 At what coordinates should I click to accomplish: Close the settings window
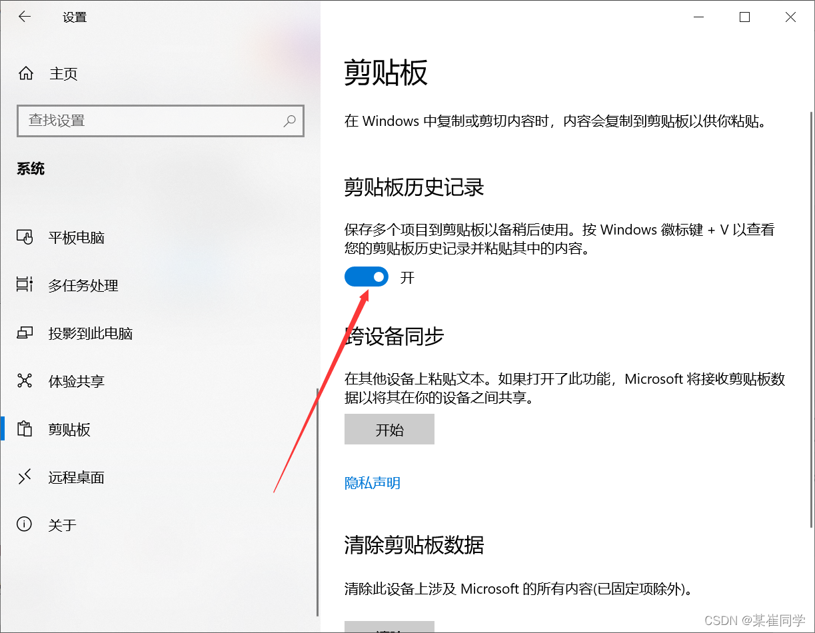(x=791, y=17)
